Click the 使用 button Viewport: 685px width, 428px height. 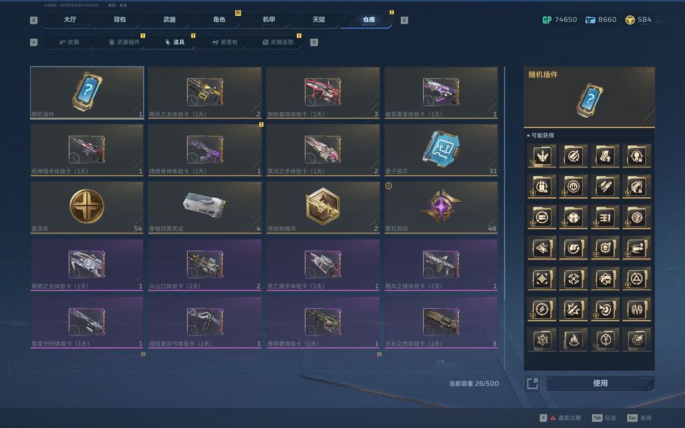pos(600,383)
